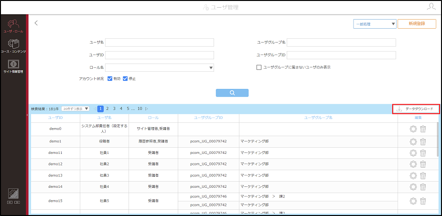Viewport: 442px width, 216px height.
Task: Click the ユーザID input field
Action: [x=160, y=55]
